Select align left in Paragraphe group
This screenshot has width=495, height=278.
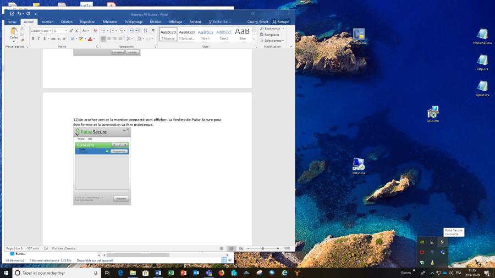click(103, 39)
